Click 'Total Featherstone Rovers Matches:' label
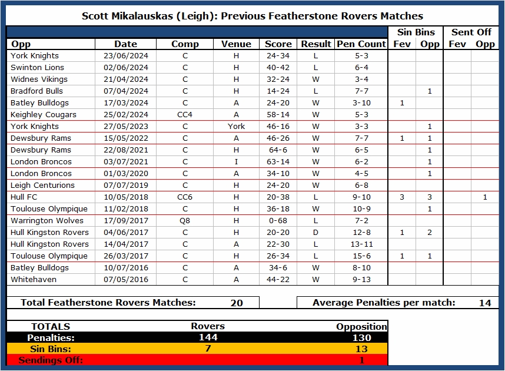Viewport: 505px width, 371px height. (x=108, y=303)
